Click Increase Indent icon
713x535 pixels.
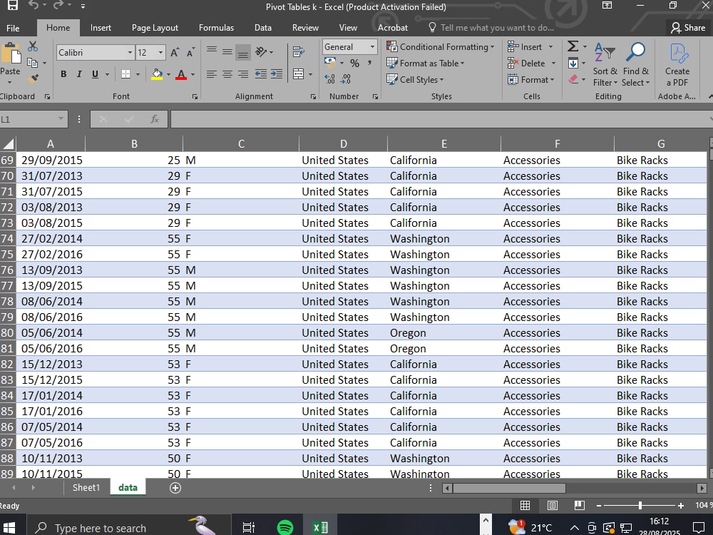pyautogui.click(x=277, y=74)
